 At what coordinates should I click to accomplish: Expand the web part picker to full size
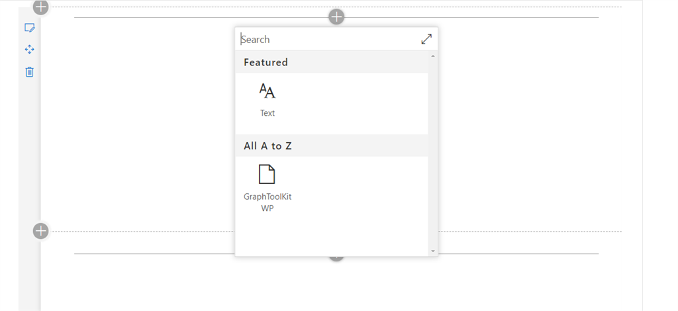[x=426, y=39]
